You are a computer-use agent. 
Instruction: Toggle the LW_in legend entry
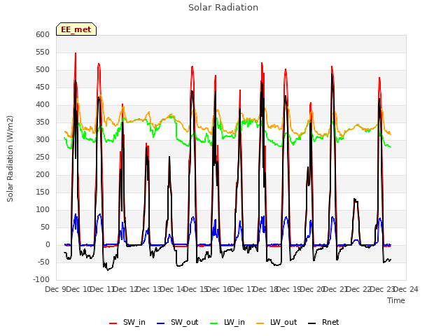(x=227, y=322)
